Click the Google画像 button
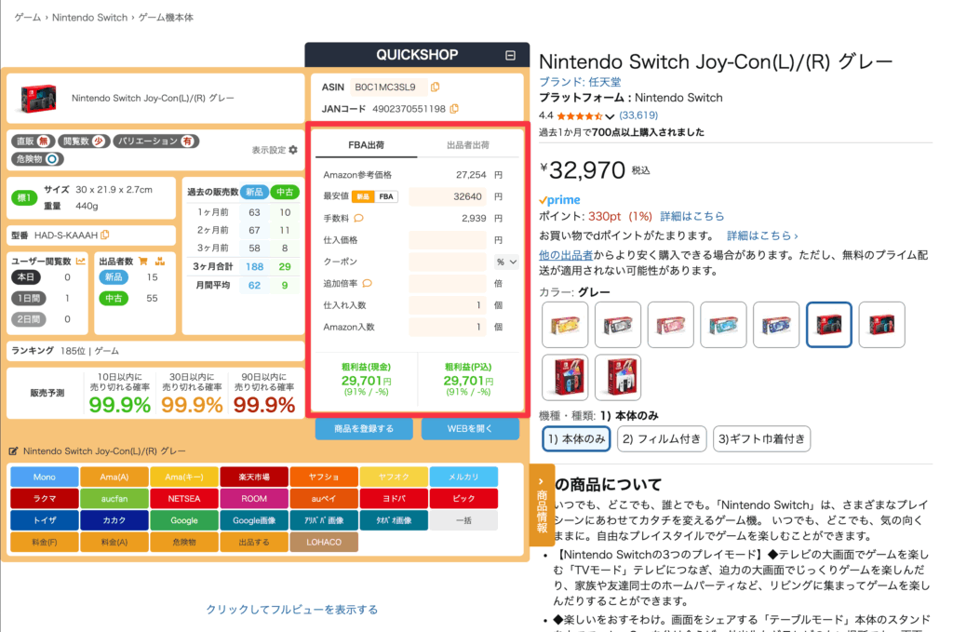953x632 pixels. [254, 520]
